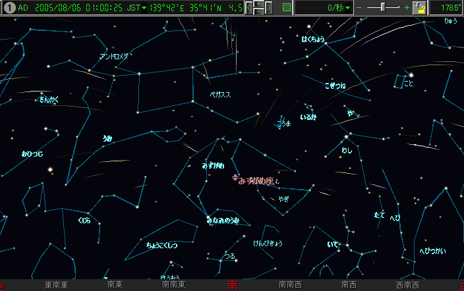Click the 178.5° azimuth field

pyautogui.click(x=446, y=8)
